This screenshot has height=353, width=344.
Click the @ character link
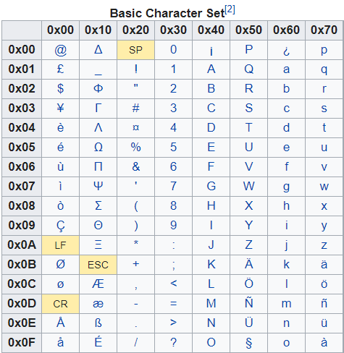click(60, 50)
